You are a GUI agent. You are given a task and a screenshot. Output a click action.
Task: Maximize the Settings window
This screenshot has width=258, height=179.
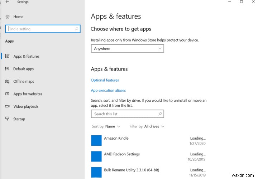(x=242, y=2)
